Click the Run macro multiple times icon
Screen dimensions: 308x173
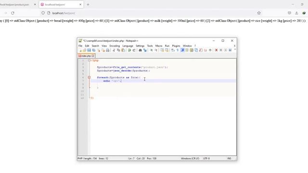(230, 50)
